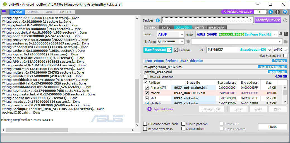This screenshot has height=143, width=290.
Task: Expand the Devices dropdown
Action: click(251, 20)
